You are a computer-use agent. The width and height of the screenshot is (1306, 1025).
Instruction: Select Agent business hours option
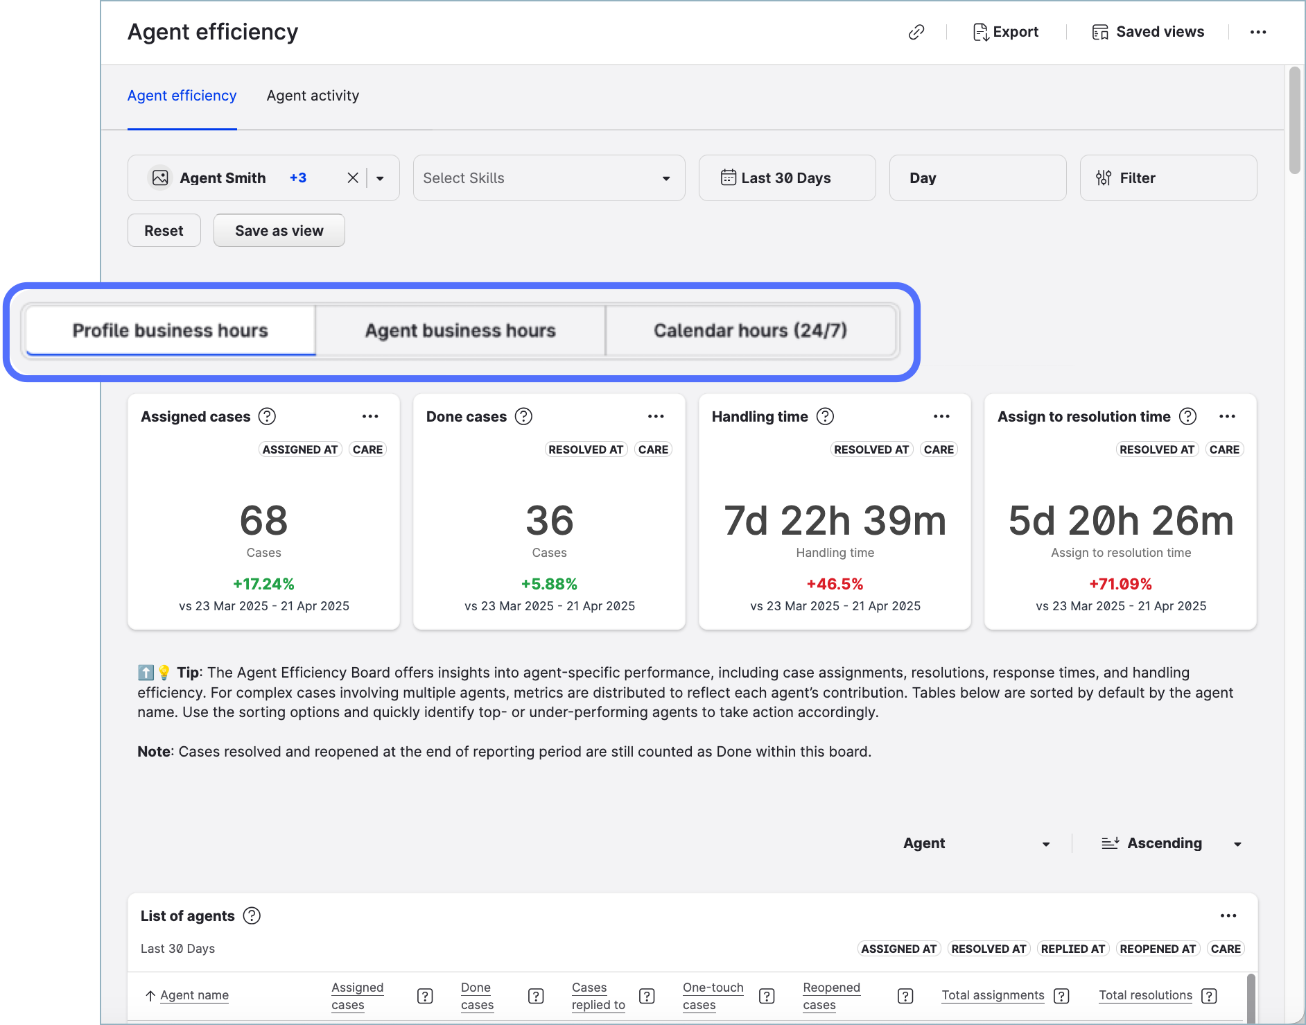tap(460, 331)
